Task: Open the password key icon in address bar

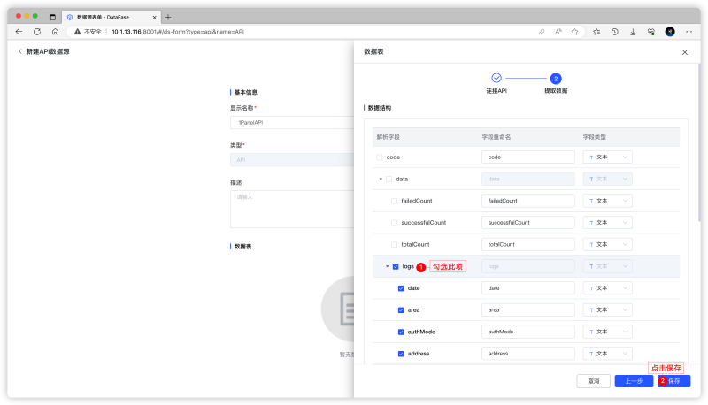Action: click(x=542, y=32)
